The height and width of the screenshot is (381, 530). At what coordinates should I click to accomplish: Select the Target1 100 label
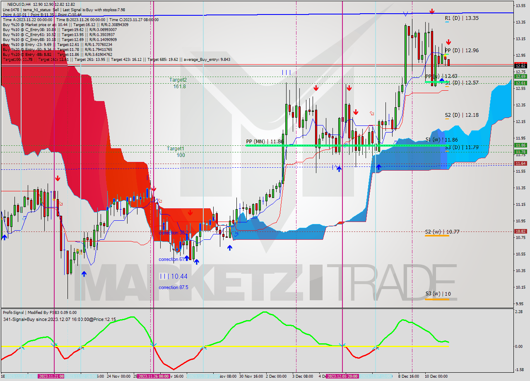[x=176, y=152]
